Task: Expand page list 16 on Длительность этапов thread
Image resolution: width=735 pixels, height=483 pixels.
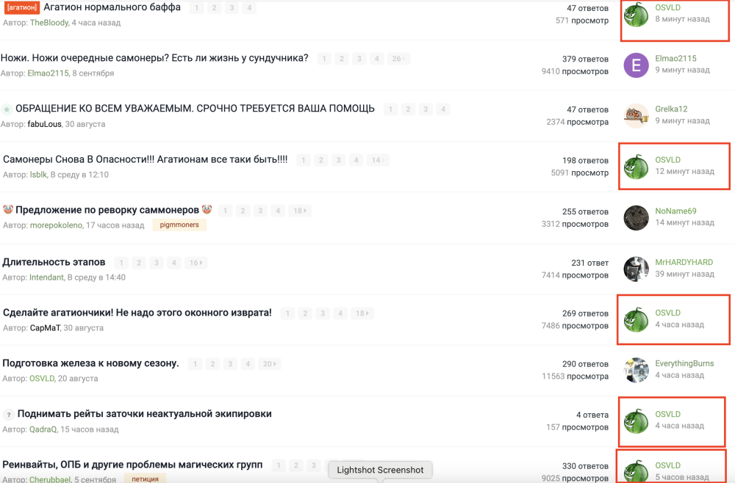Action: point(196,261)
